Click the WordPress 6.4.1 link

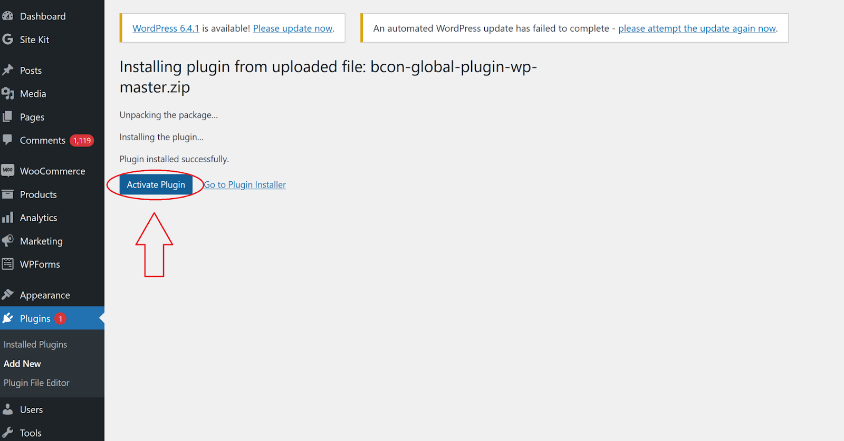[166, 28]
